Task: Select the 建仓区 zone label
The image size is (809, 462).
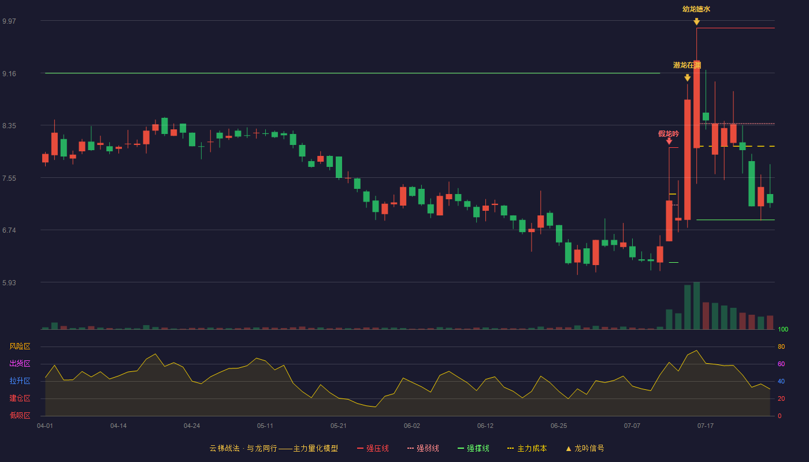Action: click(20, 398)
